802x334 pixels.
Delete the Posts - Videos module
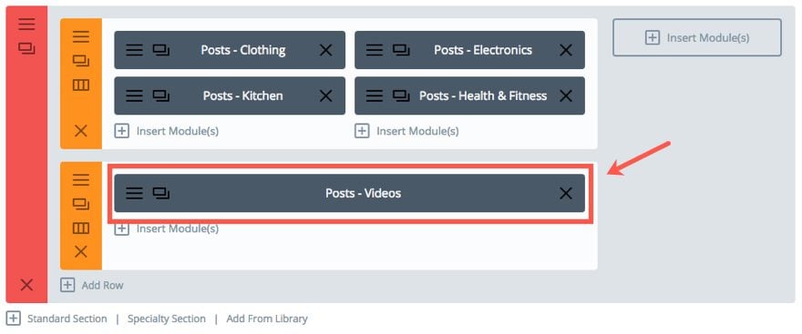coord(566,193)
